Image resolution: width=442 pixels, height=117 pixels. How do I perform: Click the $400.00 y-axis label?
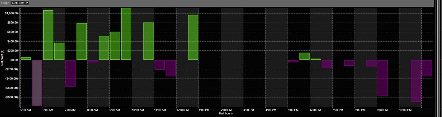point(13,41)
